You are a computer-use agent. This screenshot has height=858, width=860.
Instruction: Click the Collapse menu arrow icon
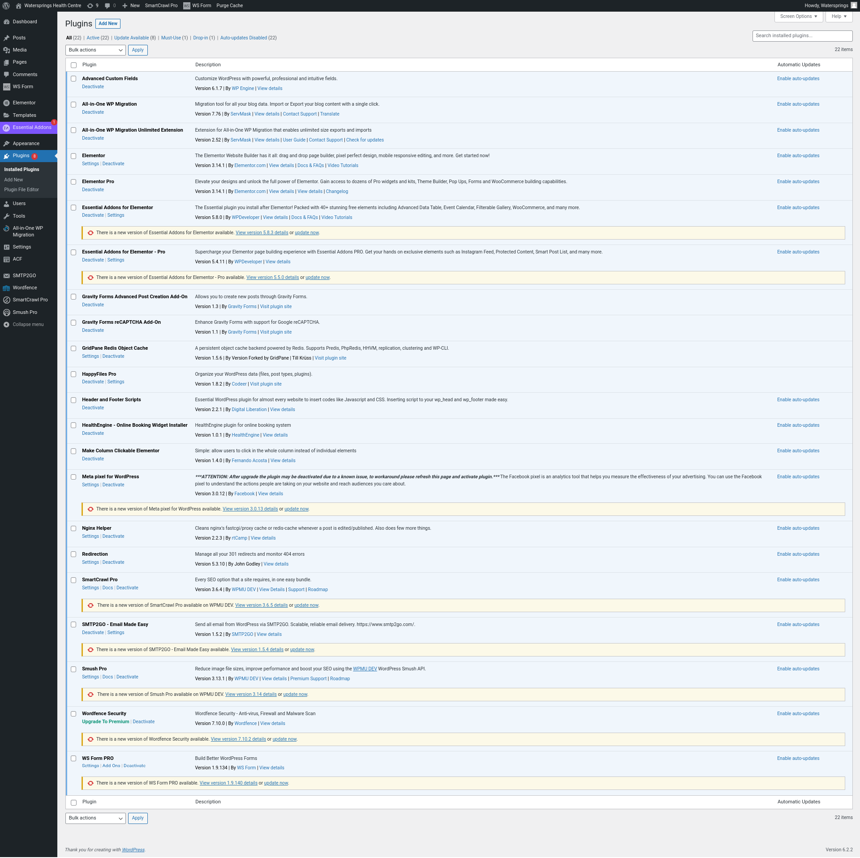point(6,325)
